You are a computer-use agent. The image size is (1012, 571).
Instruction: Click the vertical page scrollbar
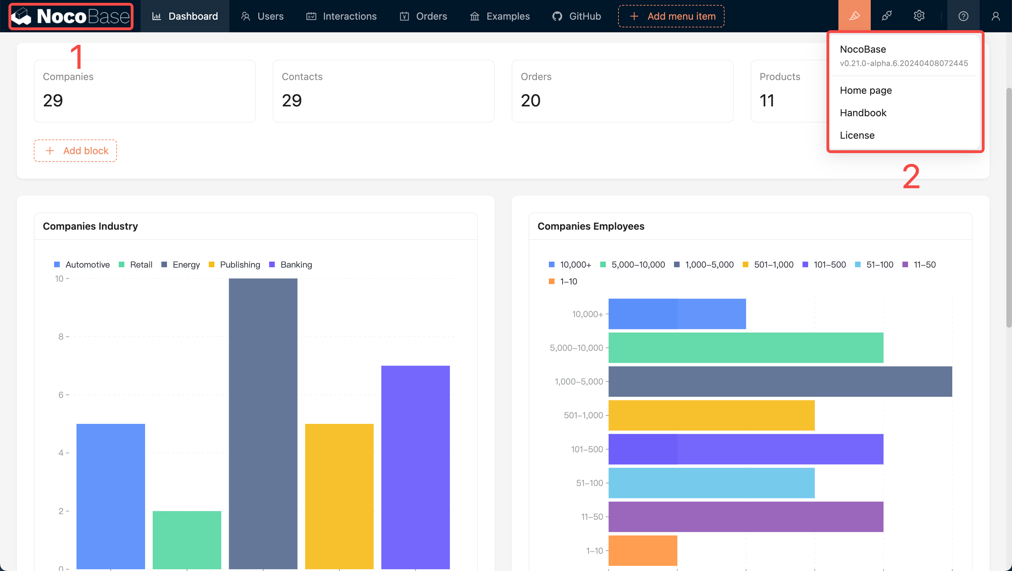tap(1008, 208)
